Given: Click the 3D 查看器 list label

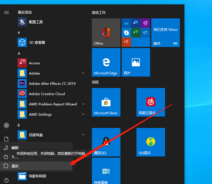Looking at the screenshot, I should click(x=37, y=42).
